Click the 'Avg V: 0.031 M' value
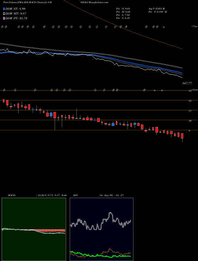 tap(156, 9)
